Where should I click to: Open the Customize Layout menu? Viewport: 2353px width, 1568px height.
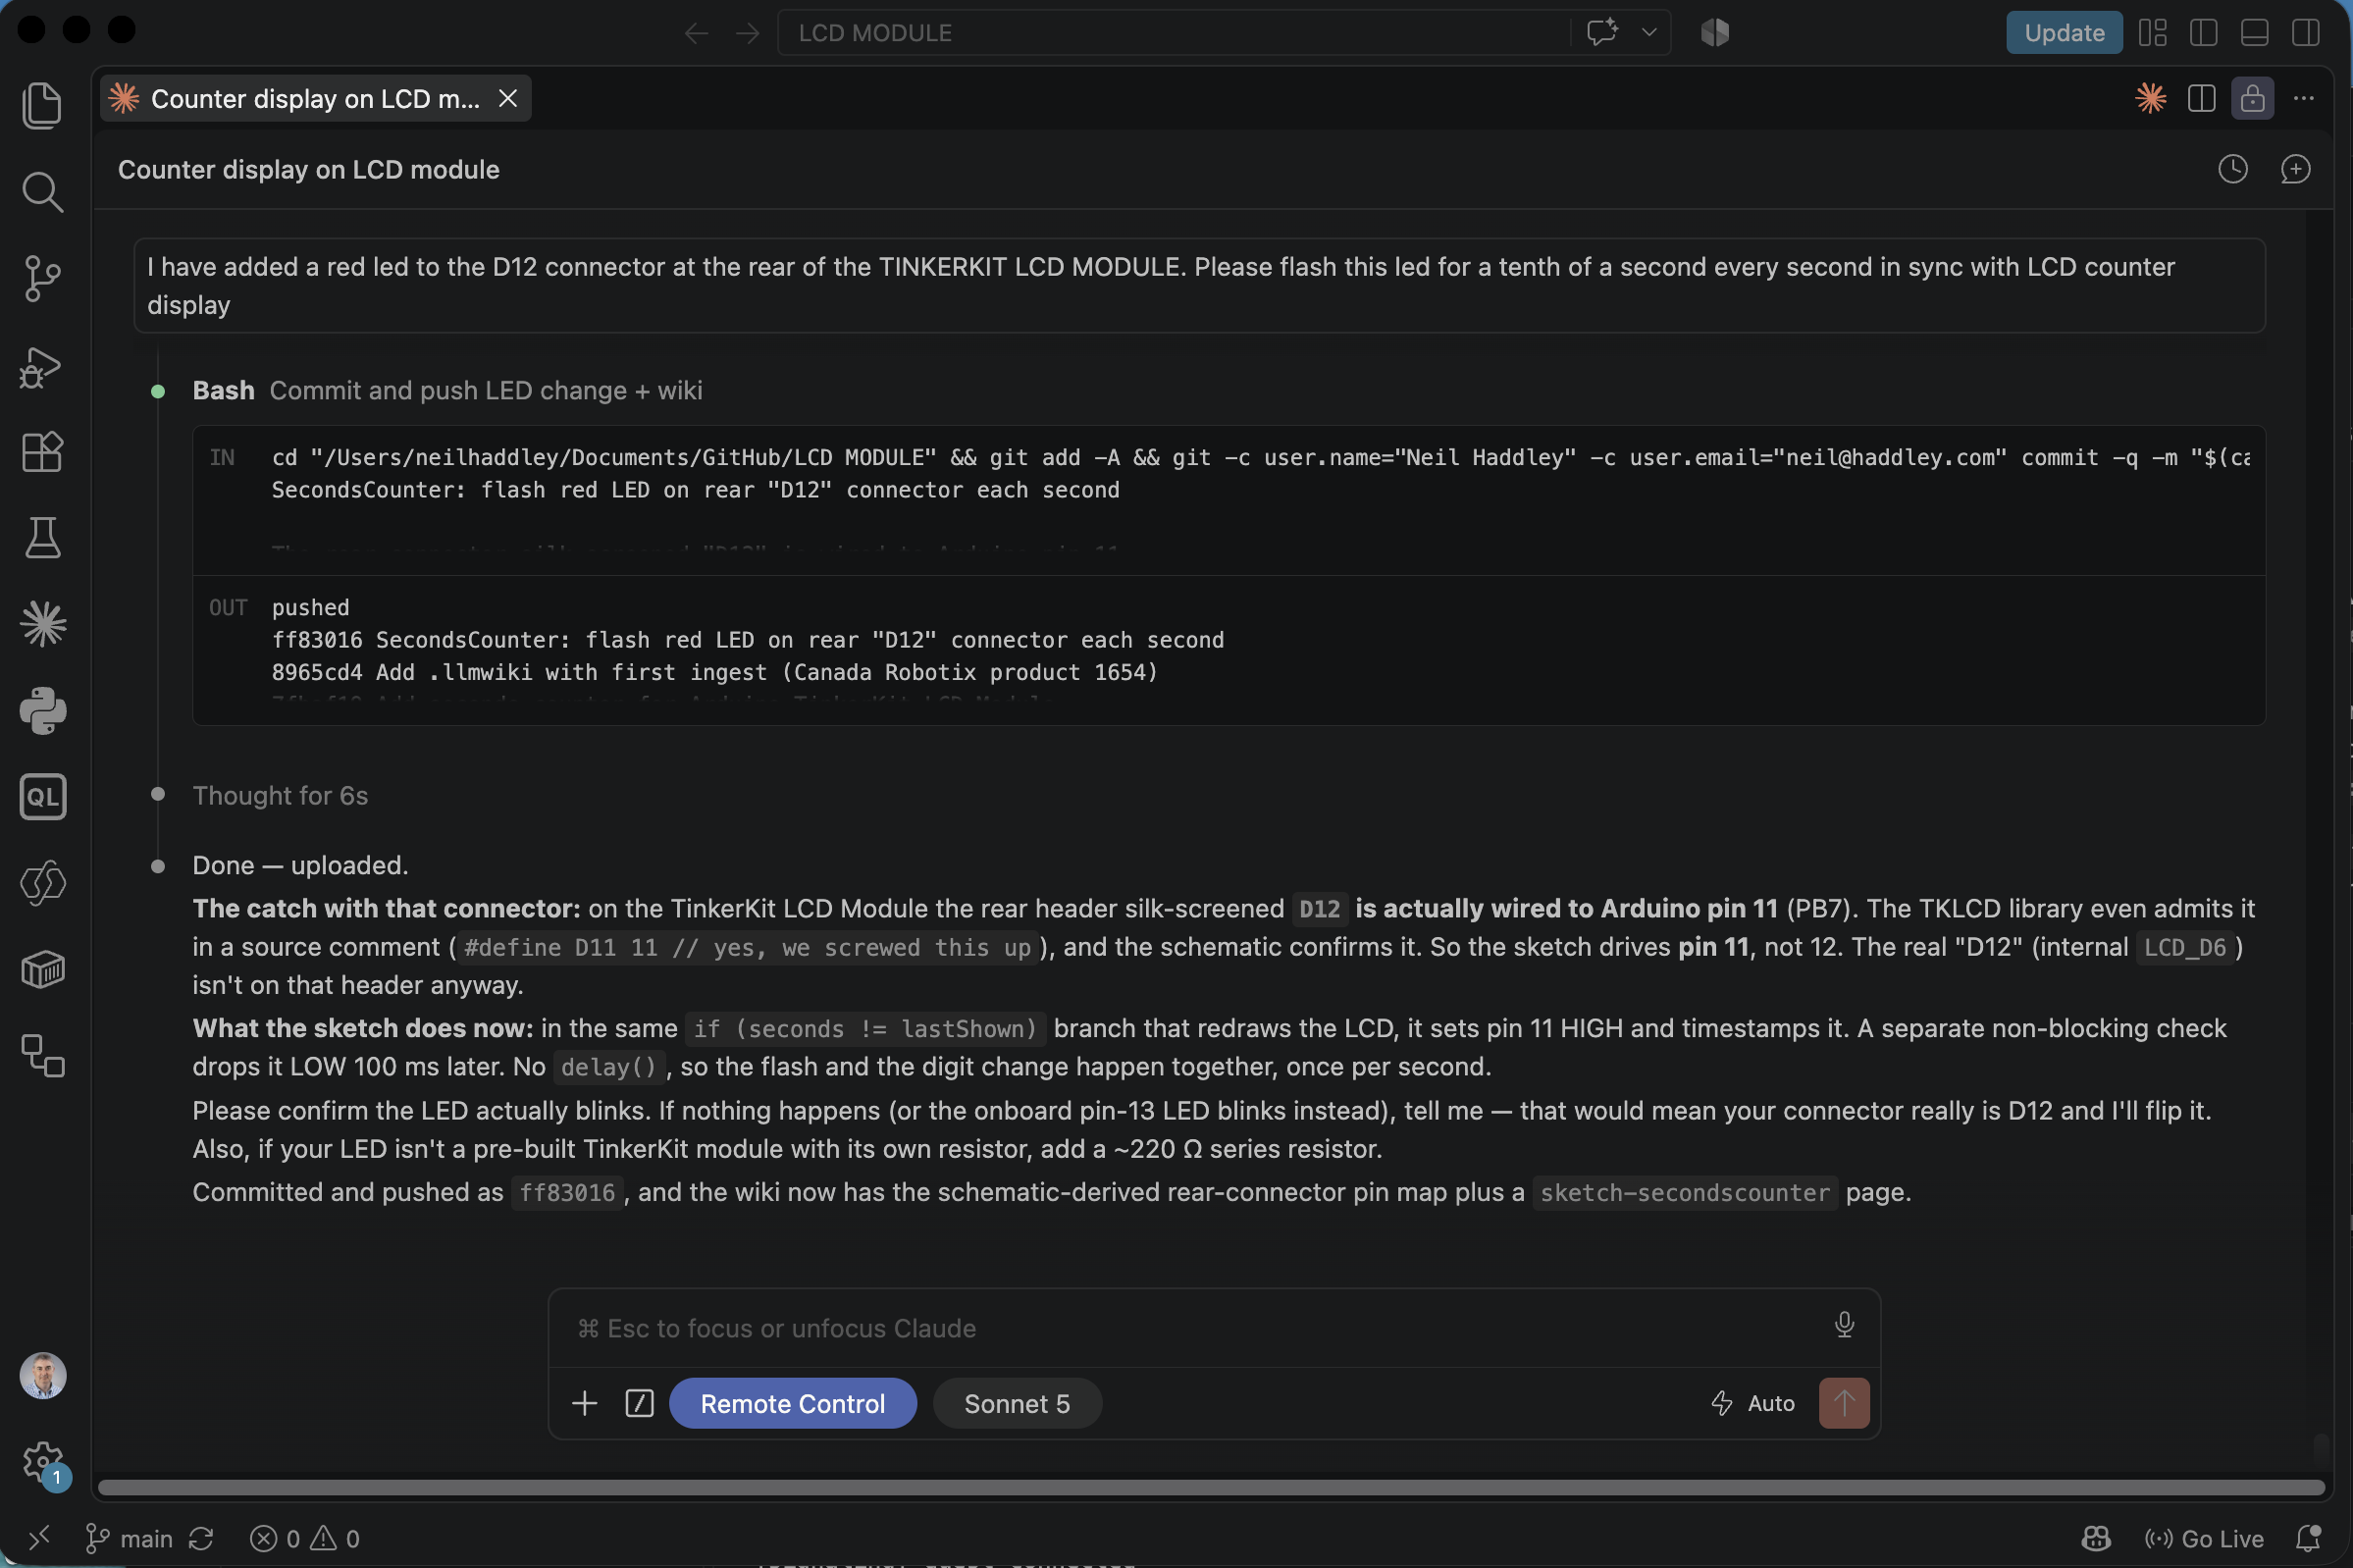(x=2152, y=33)
